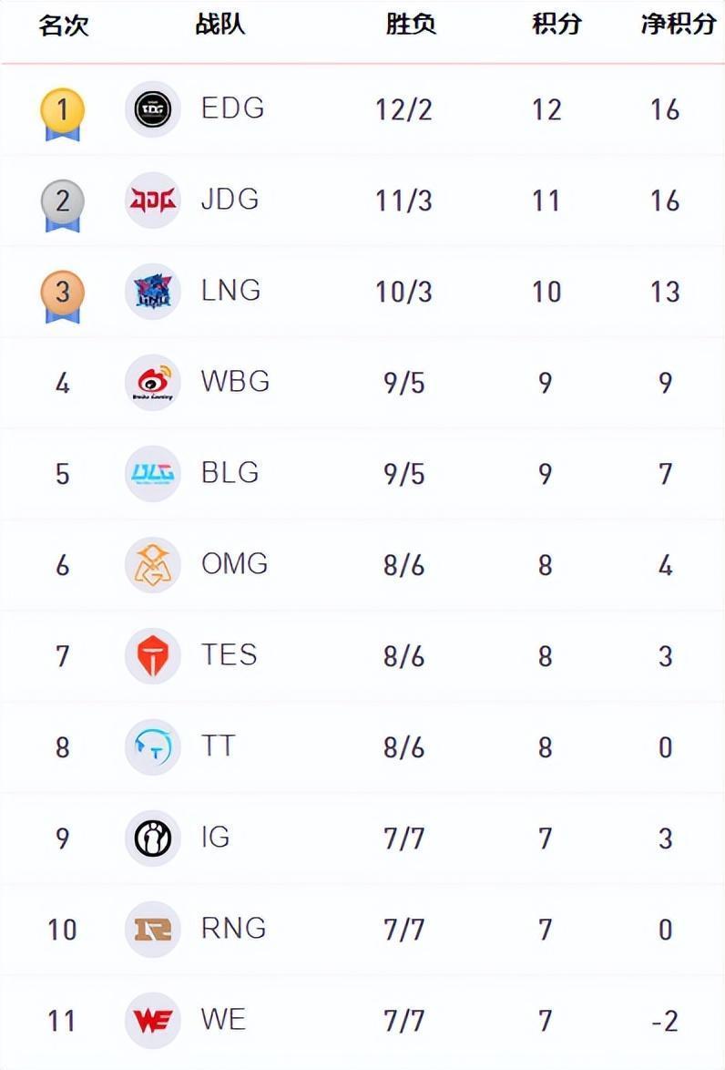Click the IG team logo icon
The width and height of the screenshot is (725, 1070).
152,839
